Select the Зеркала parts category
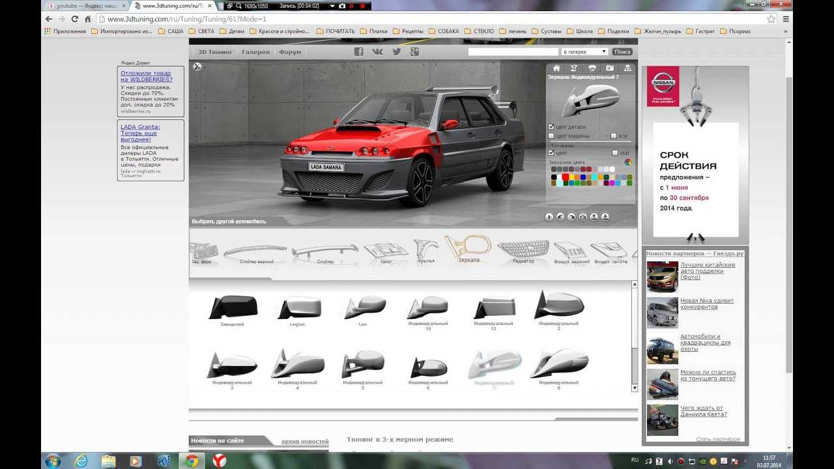The height and width of the screenshot is (469, 834). [468, 249]
